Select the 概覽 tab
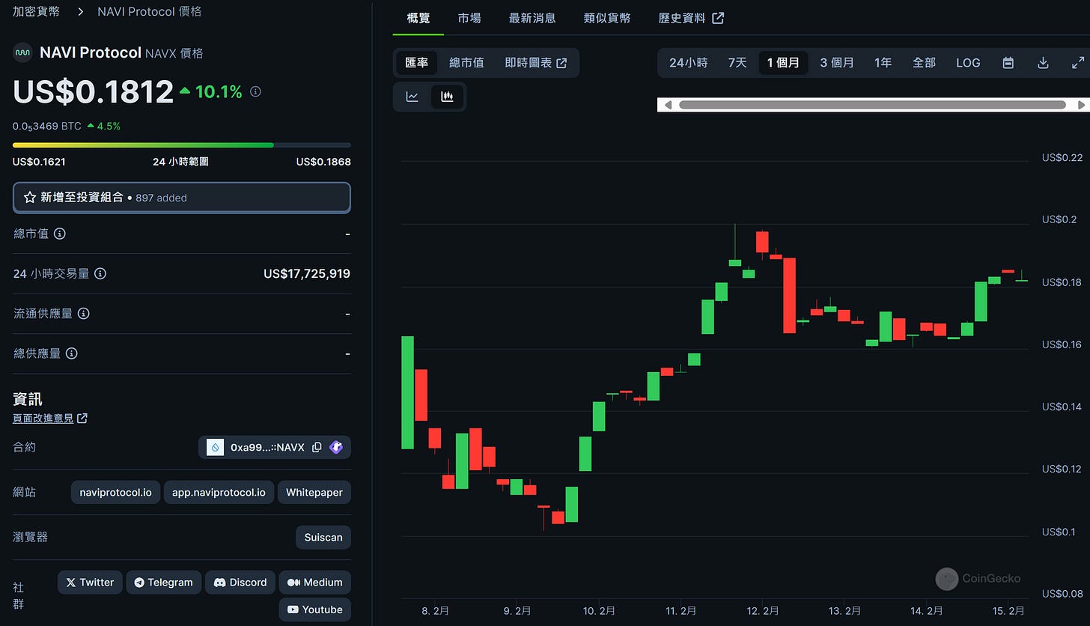This screenshot has width=1090, height=626. click(418, 18)
